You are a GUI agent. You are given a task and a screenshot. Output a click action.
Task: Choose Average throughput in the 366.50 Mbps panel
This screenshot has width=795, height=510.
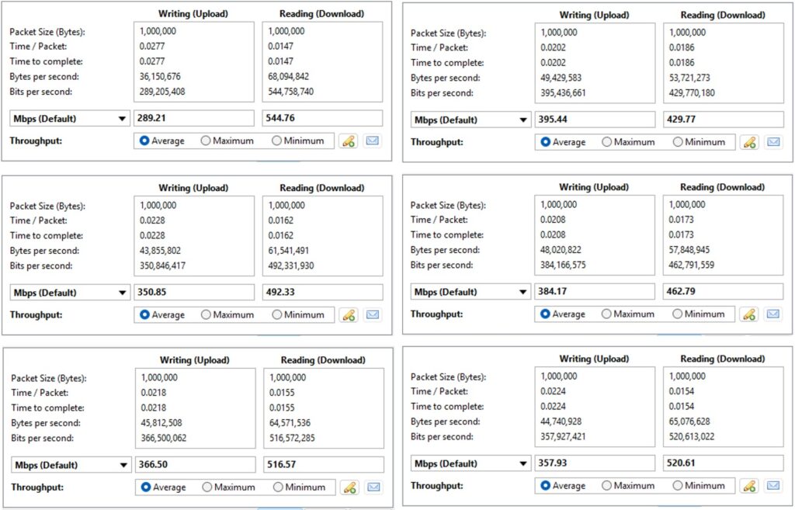coord(145,487)
